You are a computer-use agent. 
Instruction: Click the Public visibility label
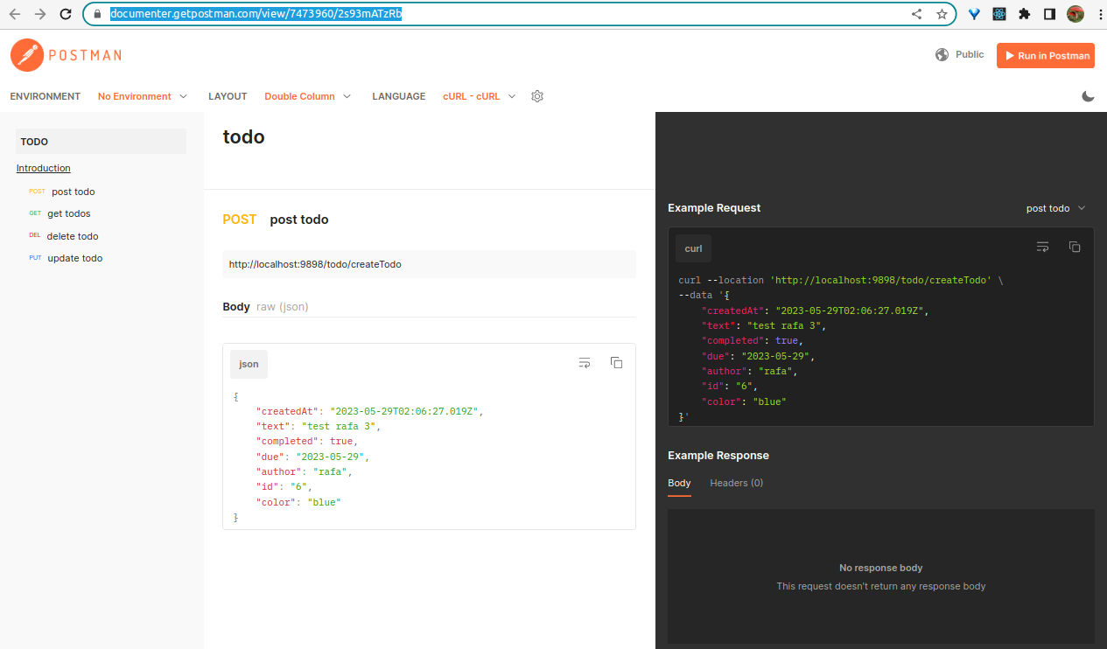point(970,54)
